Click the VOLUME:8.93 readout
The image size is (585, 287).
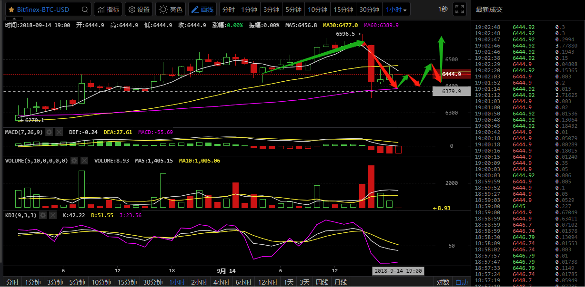(x=111, y=161)
